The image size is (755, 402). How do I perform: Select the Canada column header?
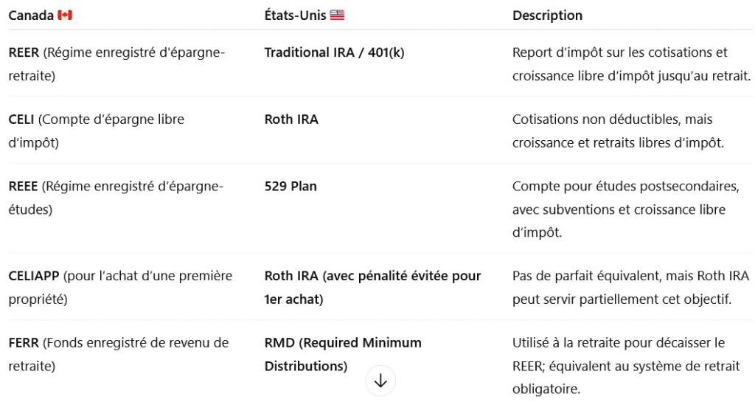[41, 15]
